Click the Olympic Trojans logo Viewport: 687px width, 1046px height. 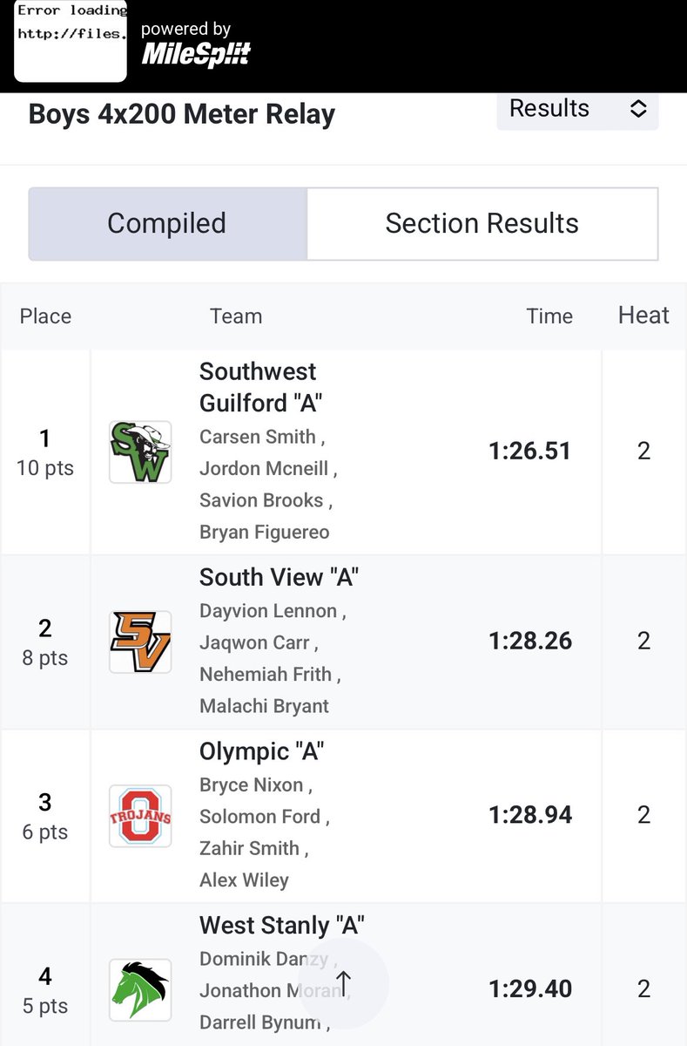(x=140, y=816)
